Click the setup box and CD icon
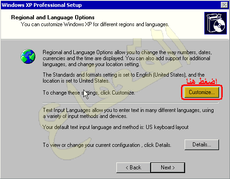 click(x=215, y=23)
